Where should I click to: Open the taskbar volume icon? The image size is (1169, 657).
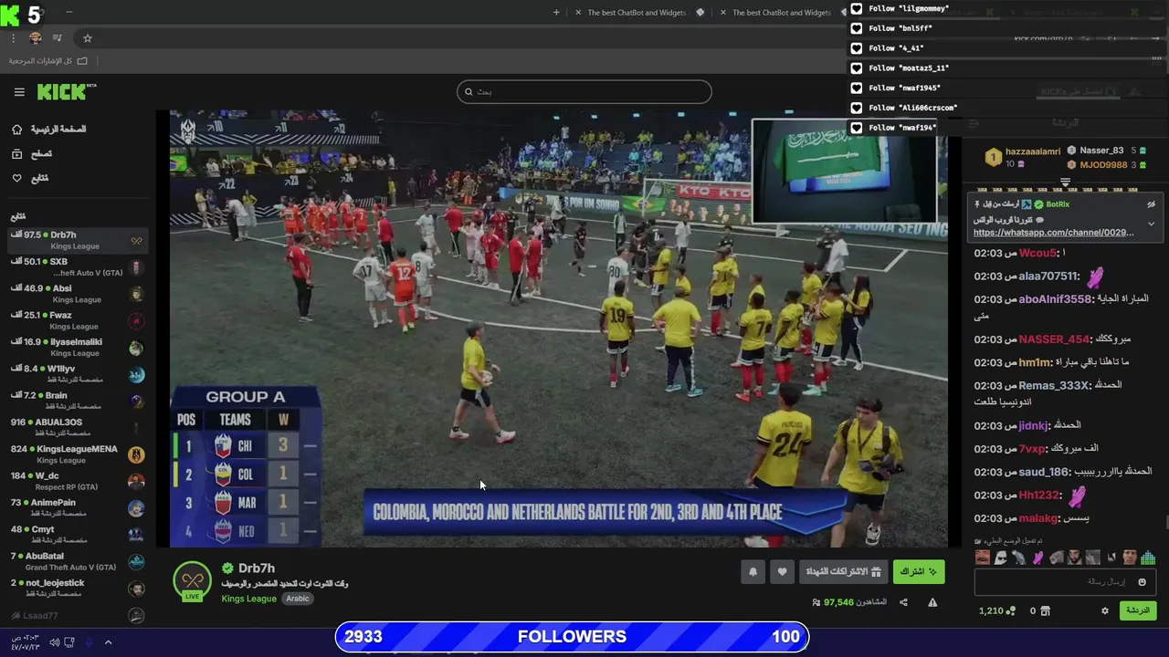pyautogui.click(x=54, y=642)
